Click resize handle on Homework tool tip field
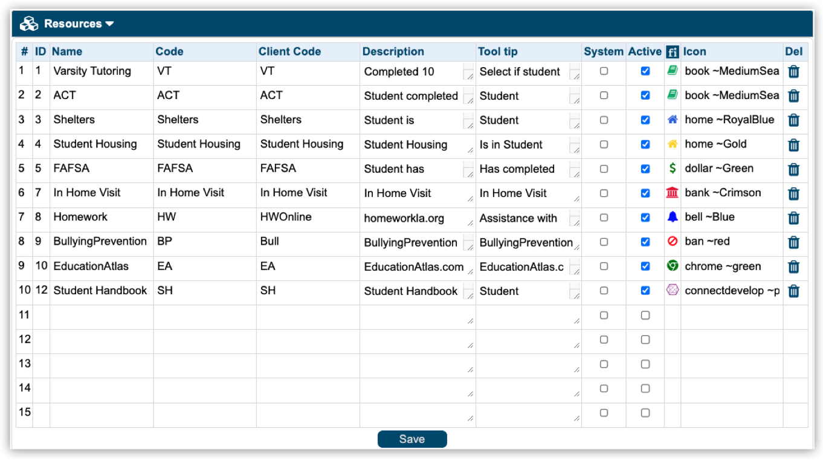The height and width of the screenshot is (461, 823). tap(575, 222)
